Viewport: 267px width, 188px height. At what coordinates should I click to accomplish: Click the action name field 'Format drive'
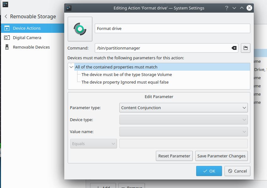(172, 28)
